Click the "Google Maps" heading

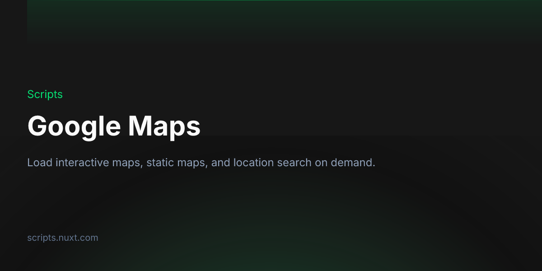[x=114, y=126]
